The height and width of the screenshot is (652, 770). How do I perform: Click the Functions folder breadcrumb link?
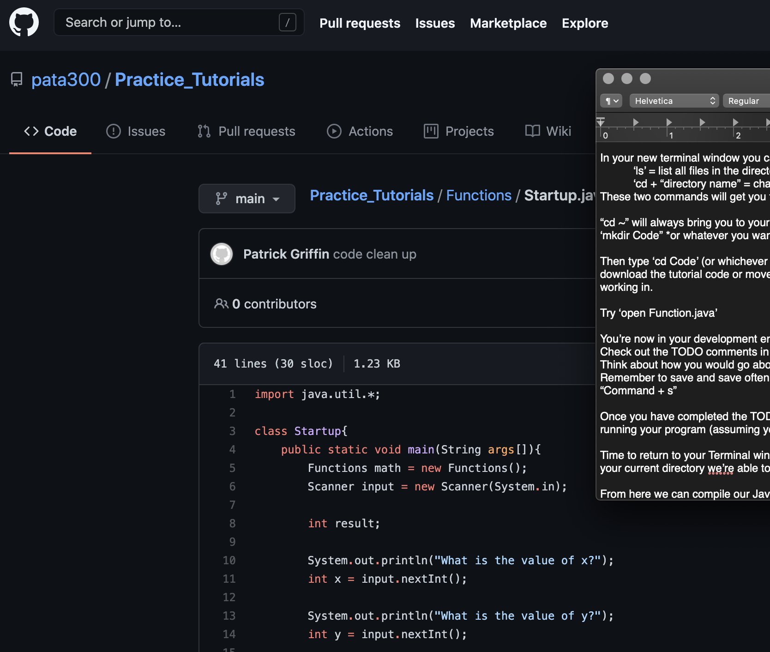(479, 195)
